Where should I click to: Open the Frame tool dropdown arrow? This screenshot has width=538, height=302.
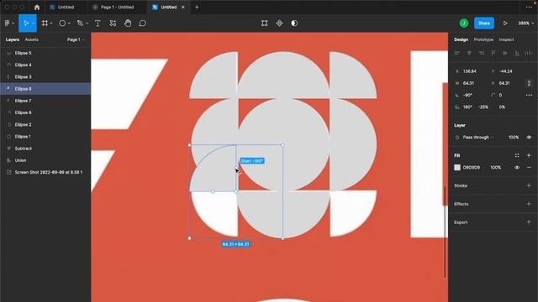coord(51,23)
